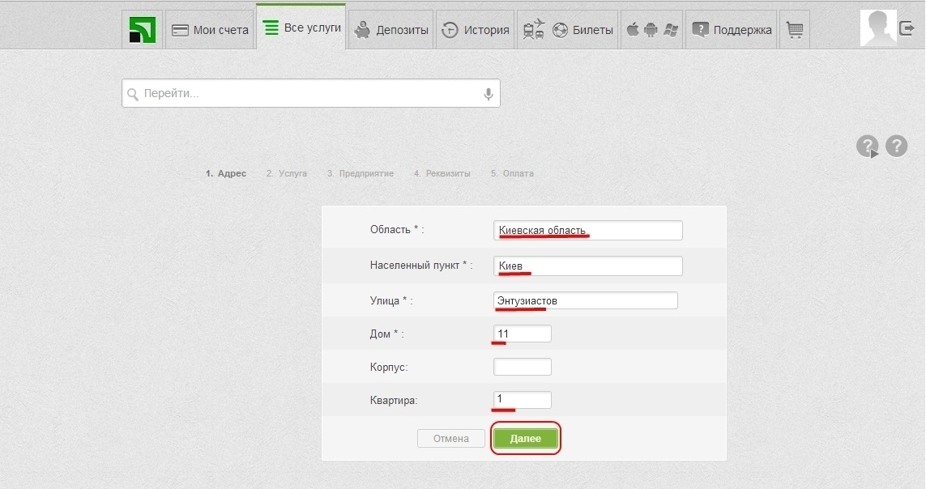Screen dimensions: 926x489
Task: Click the Улица field with Энтузиастов
Action: [586, 301]
